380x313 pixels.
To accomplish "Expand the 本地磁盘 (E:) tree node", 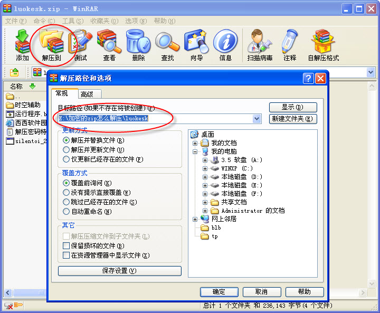I will [x=205, y=185].
